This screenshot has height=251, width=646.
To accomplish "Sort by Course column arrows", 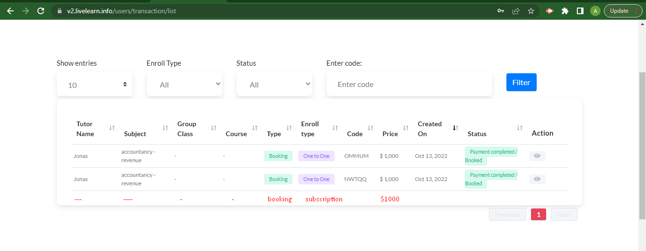I will [255, 128].
